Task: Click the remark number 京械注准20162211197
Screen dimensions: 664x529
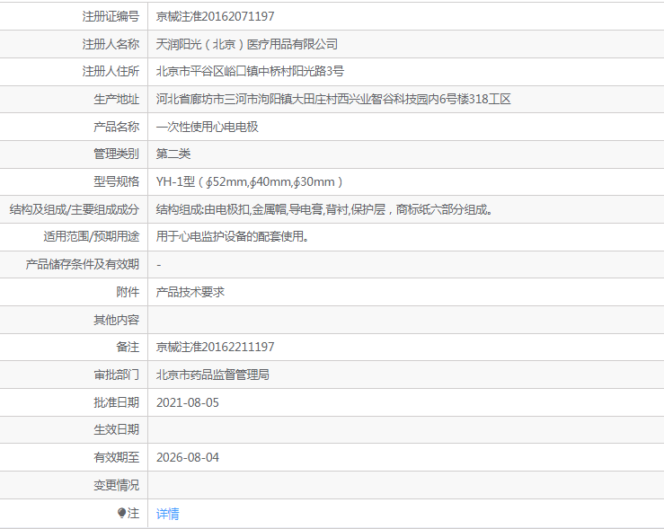Action: coord(215,347)
